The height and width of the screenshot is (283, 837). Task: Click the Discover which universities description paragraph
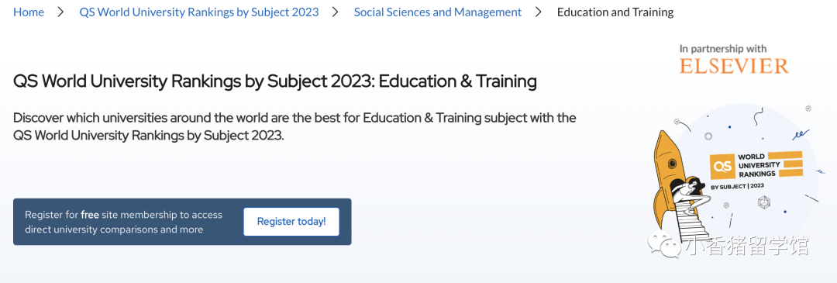tap(294, 126)
